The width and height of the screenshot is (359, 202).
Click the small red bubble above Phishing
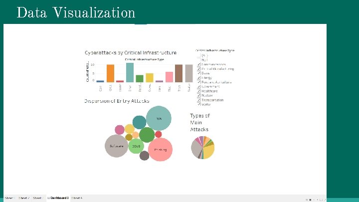pyautogui.click(x=158, y=134)
